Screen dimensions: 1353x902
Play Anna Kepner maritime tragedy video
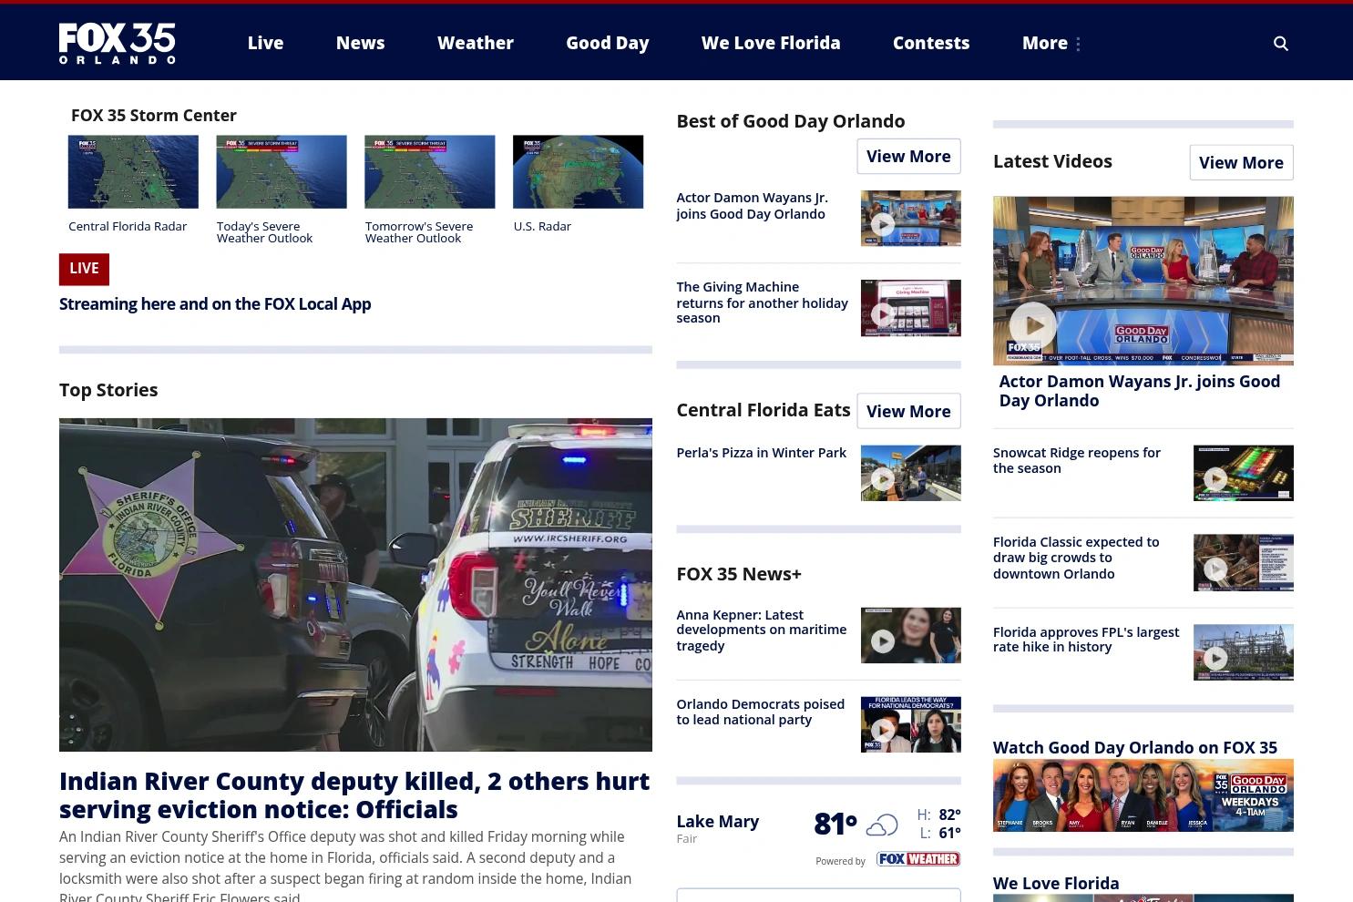click(x=910, y=635)
